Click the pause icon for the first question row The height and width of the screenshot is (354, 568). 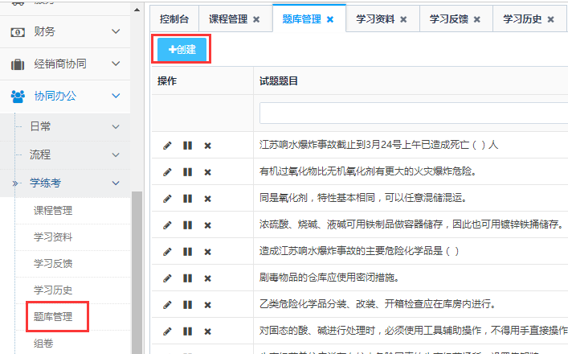[x=187, y=146]
